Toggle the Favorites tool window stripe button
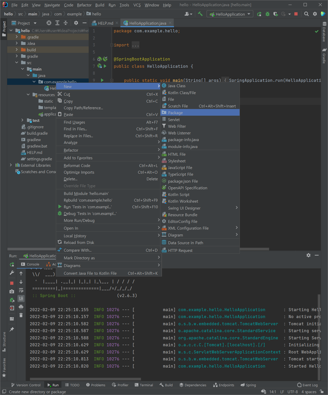This screenshot has width=328, height=395. tap(4, 368)
